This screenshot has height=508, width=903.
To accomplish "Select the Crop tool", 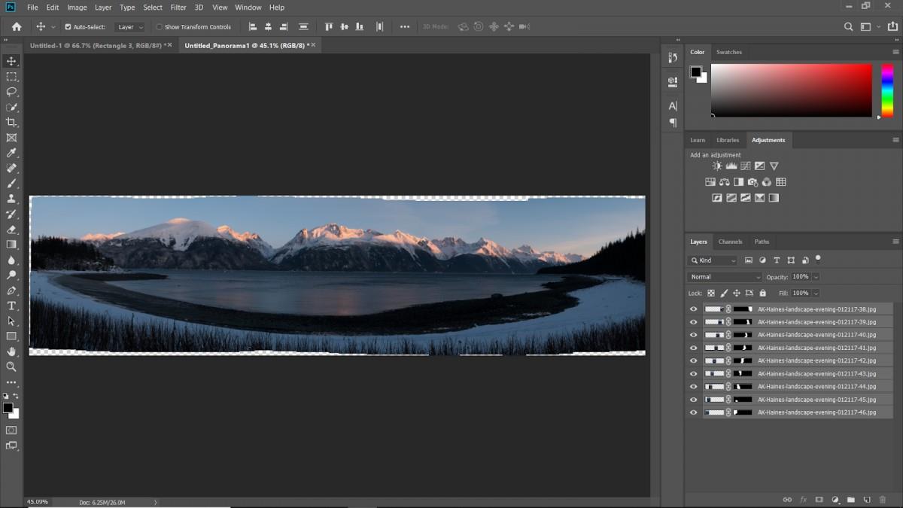I will tap(11, 123).
